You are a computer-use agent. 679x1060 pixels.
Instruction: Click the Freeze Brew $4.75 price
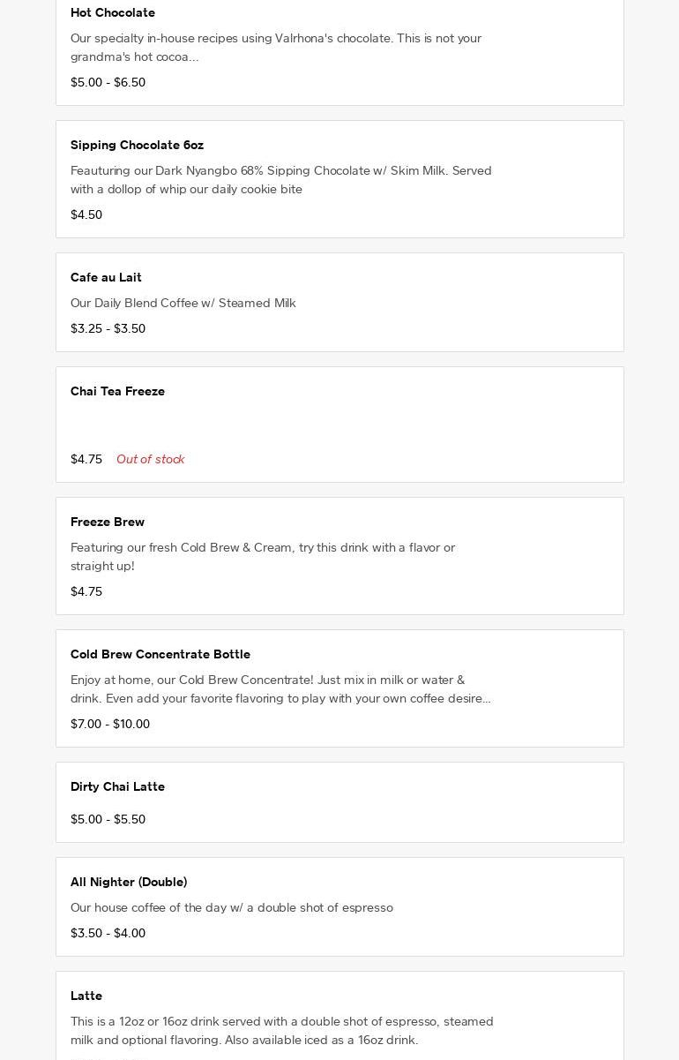pos(86,592)
